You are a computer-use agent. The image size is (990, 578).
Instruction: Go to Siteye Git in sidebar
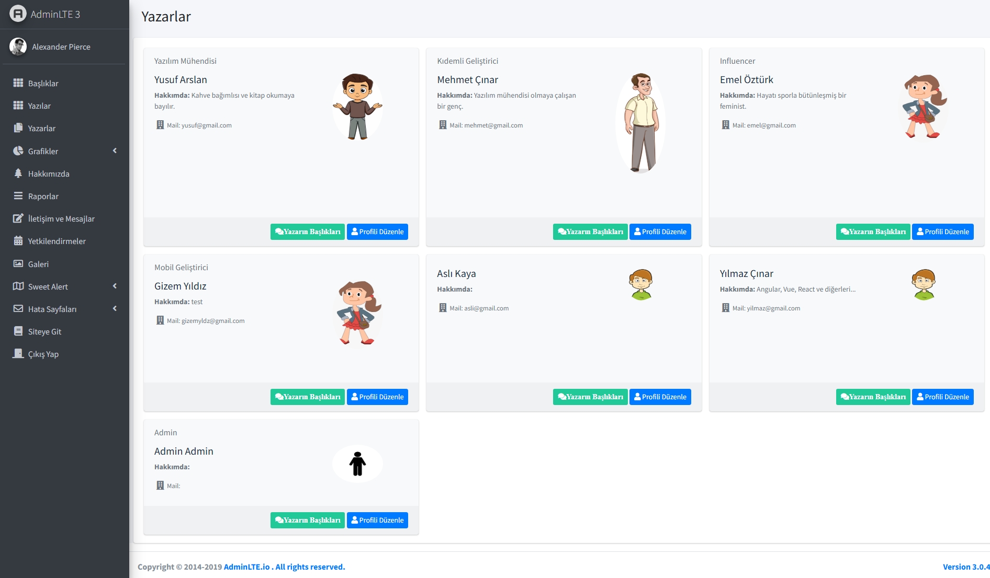pyautogui.click(x=44, y=332)
